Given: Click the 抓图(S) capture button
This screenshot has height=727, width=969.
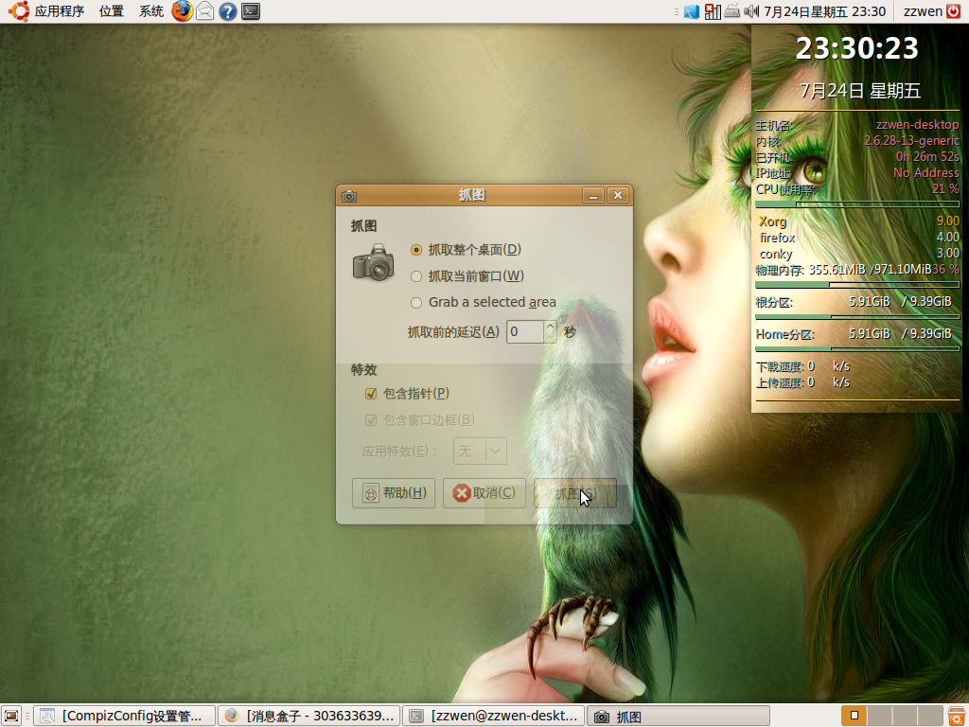Looking at the screenshot, I should click(x=574, y=493).
